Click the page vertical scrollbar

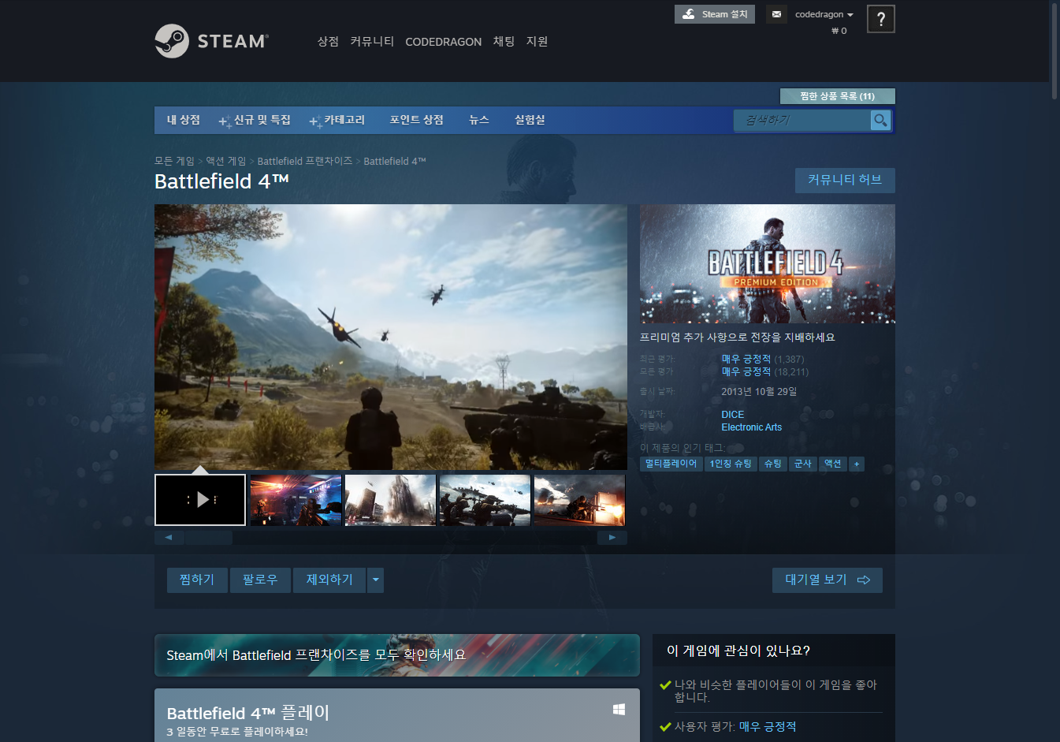[x=1054, y=50]
